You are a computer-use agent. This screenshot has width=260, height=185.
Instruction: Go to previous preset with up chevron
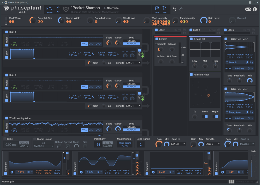58,7
